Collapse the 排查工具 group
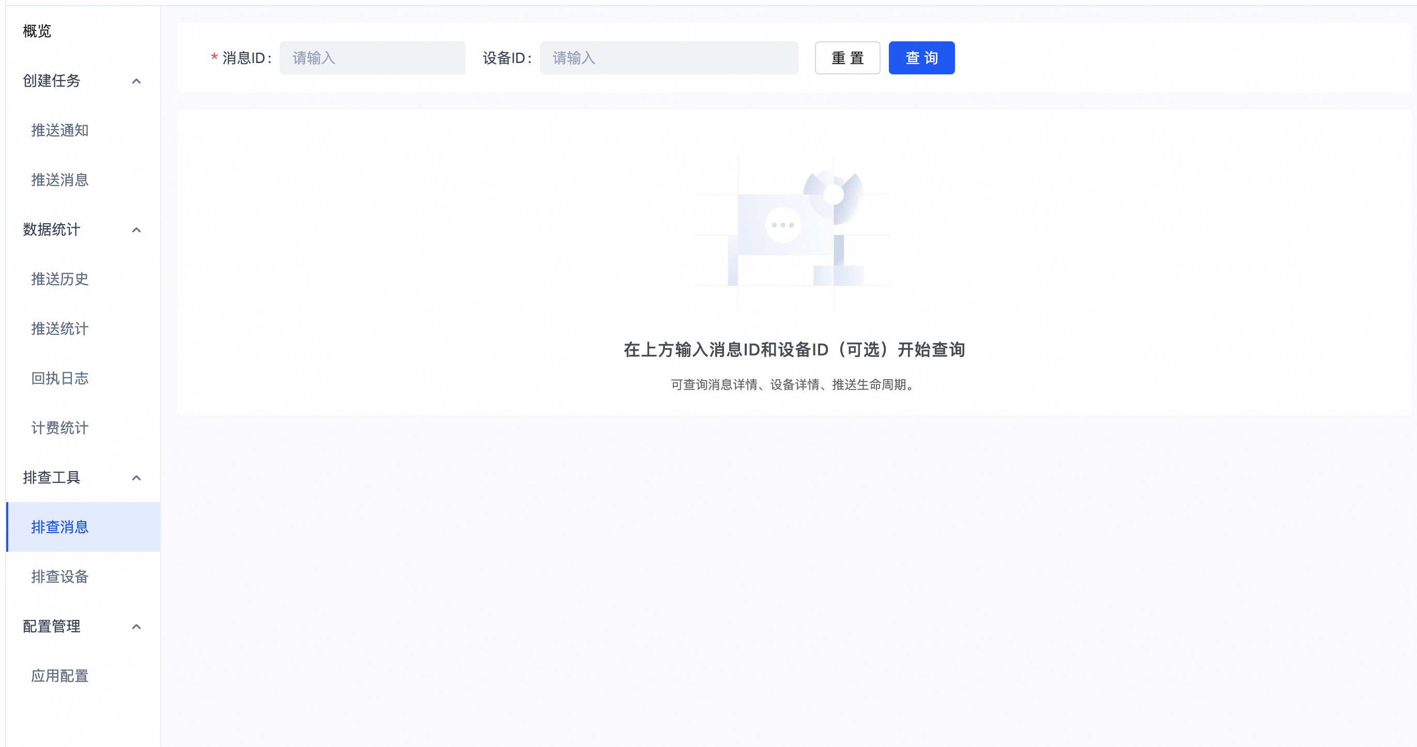Viewport: 1417px width, 747px height. pos(83,477)
